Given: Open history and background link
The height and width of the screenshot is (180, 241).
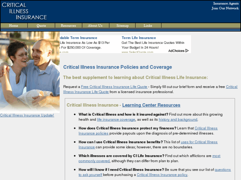Looking at the screenshot, I should point(178,120).
